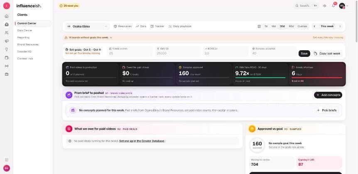Click the Videos posted goal field
Viewport: 358px width, 174px height.
pyautogui.click(x=130, y=51)
